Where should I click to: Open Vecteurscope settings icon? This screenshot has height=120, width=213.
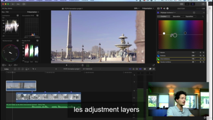[x=18, y=41]
